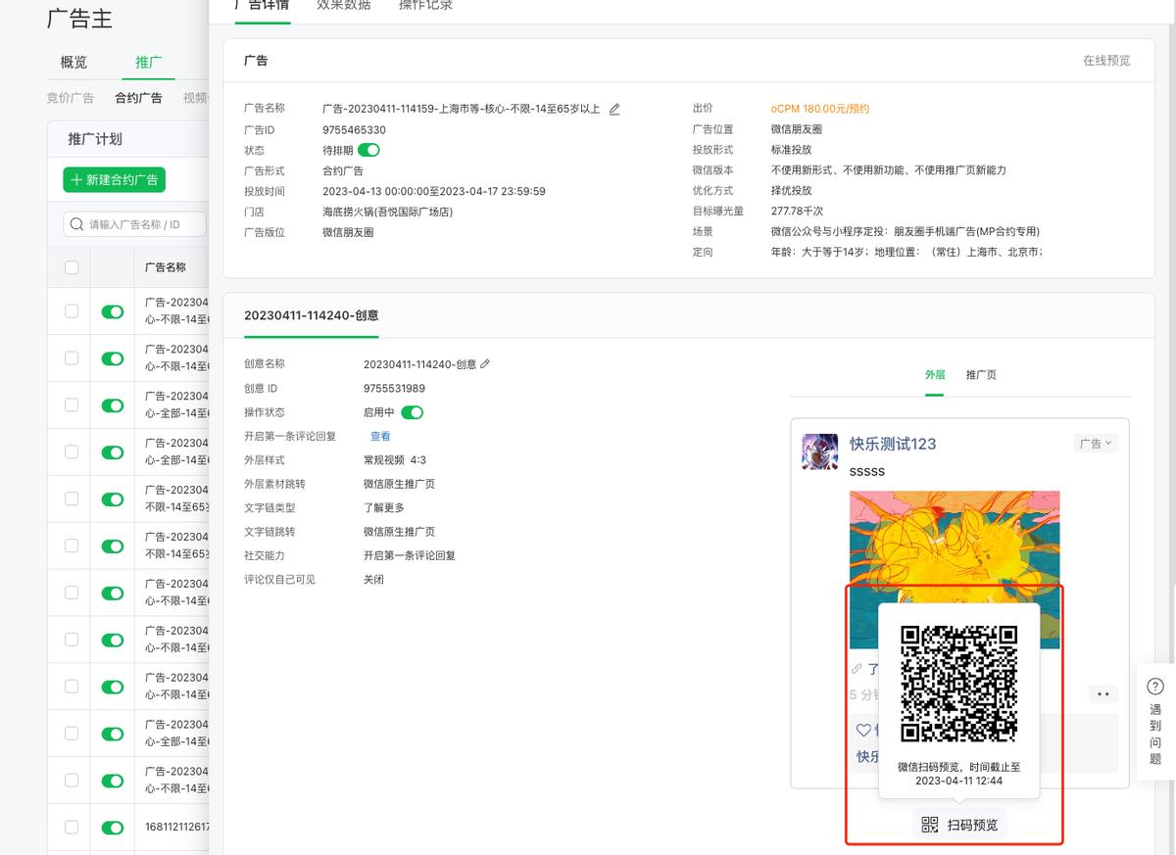Screen dimensions: 1176x855
Task: Click the 快乐测试123 account name
Action: point(892,444)
